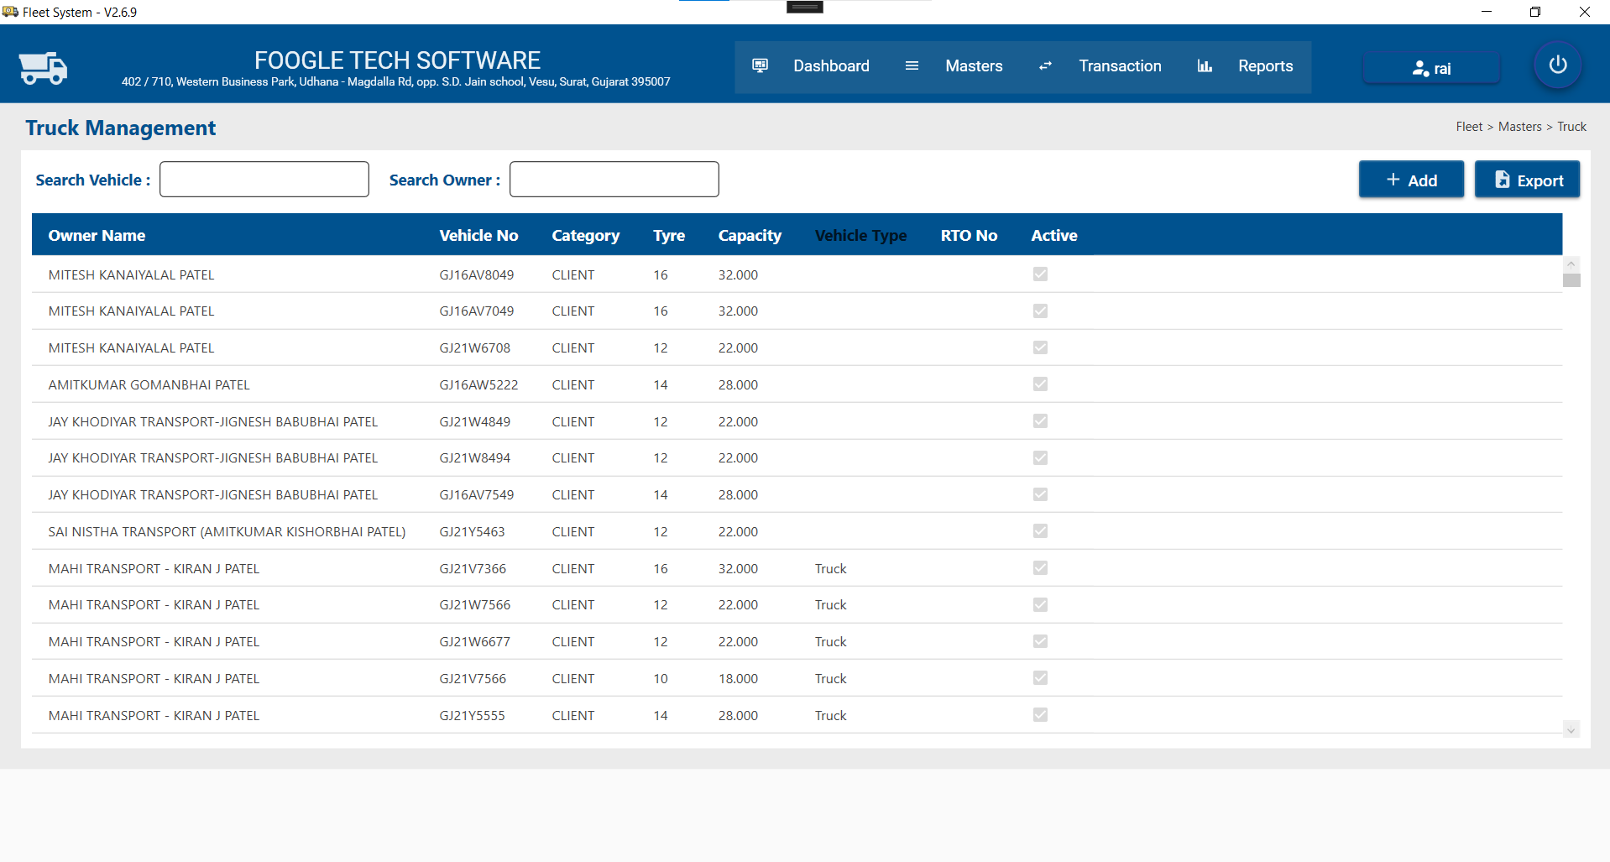This screenshot has height=862, width=1610.
Task: Toggle Active checkbox for GJ21W8494
Action: 1040,458
